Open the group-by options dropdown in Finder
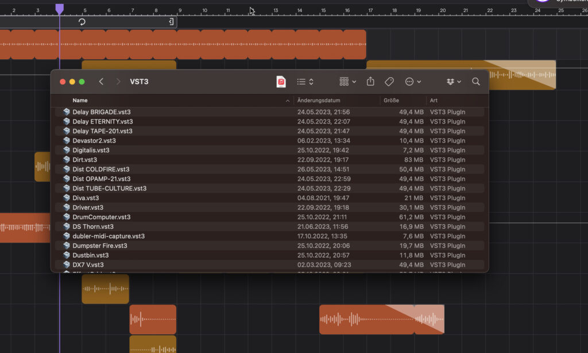Viewport: 588px width, 353px height. (x=347, y=82)
